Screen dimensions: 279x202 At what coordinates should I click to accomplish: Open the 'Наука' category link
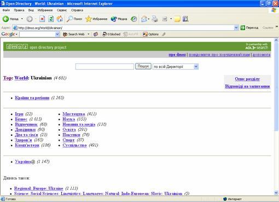tap(69, 119)
